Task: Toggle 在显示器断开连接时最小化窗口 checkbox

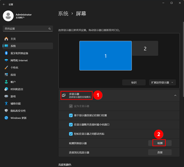Action: (71, 125)
